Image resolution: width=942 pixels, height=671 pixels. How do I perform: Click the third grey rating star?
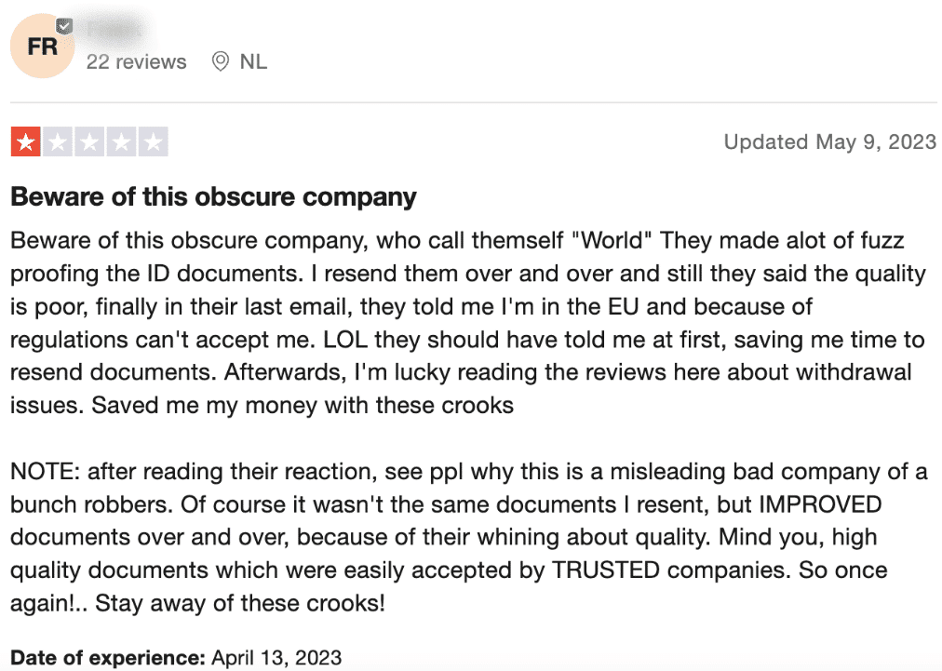tap(89, 142)
